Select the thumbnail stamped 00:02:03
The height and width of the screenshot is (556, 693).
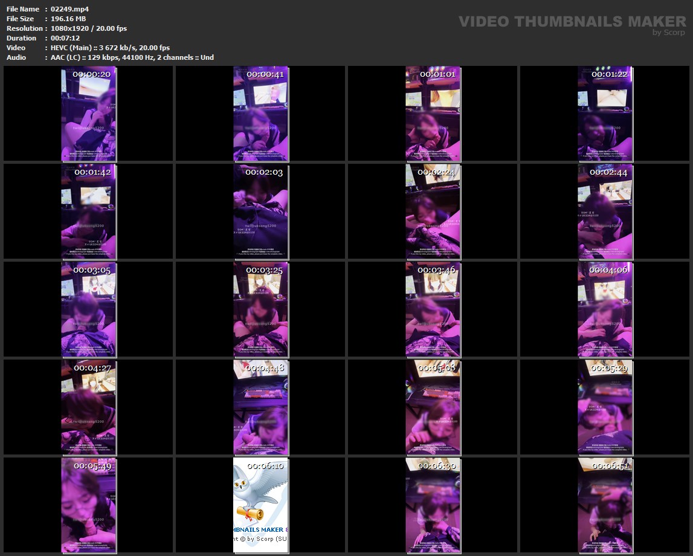[261, 212]
